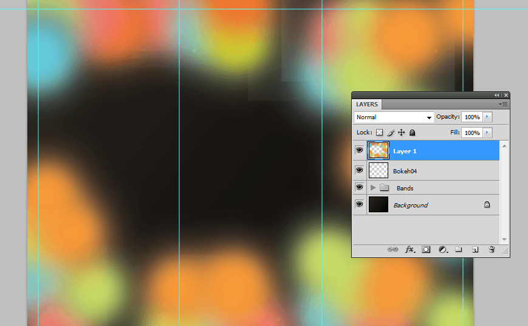This screenshot has width=528, height=326.
Task: Toggle lock image pixels brush icon
Action: point(391,133)
